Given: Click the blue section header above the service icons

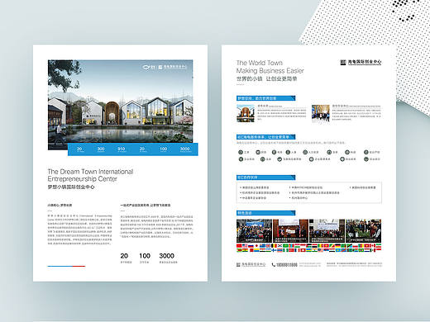Looking at the screenshot, I should [265, 137].
